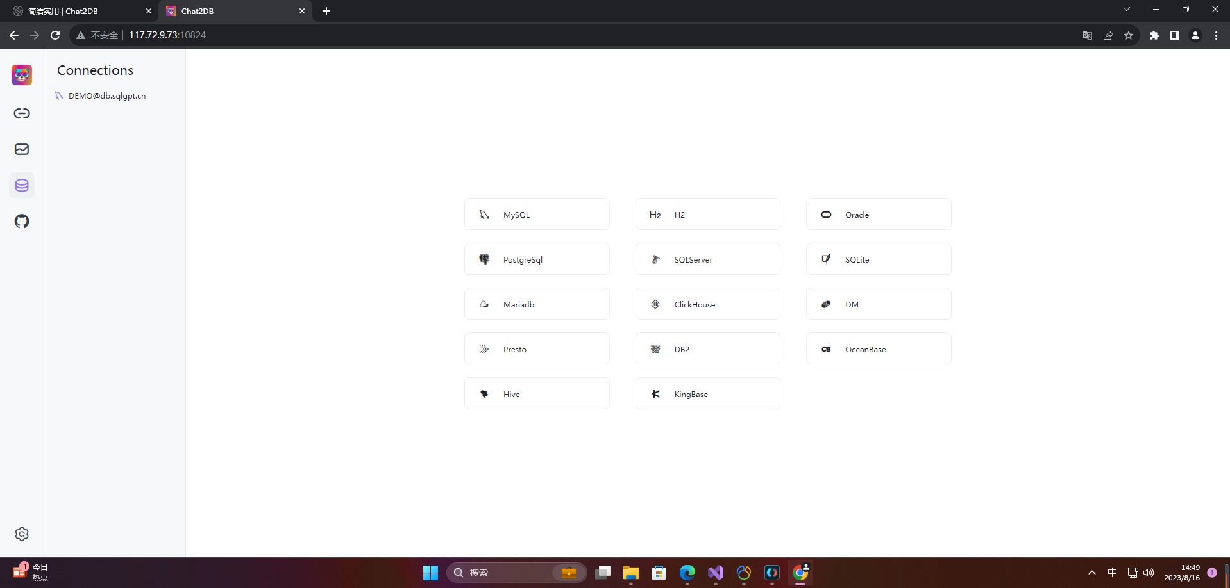
Task: Open the Chrome three-dot menu
Action: pos(1216,35)
